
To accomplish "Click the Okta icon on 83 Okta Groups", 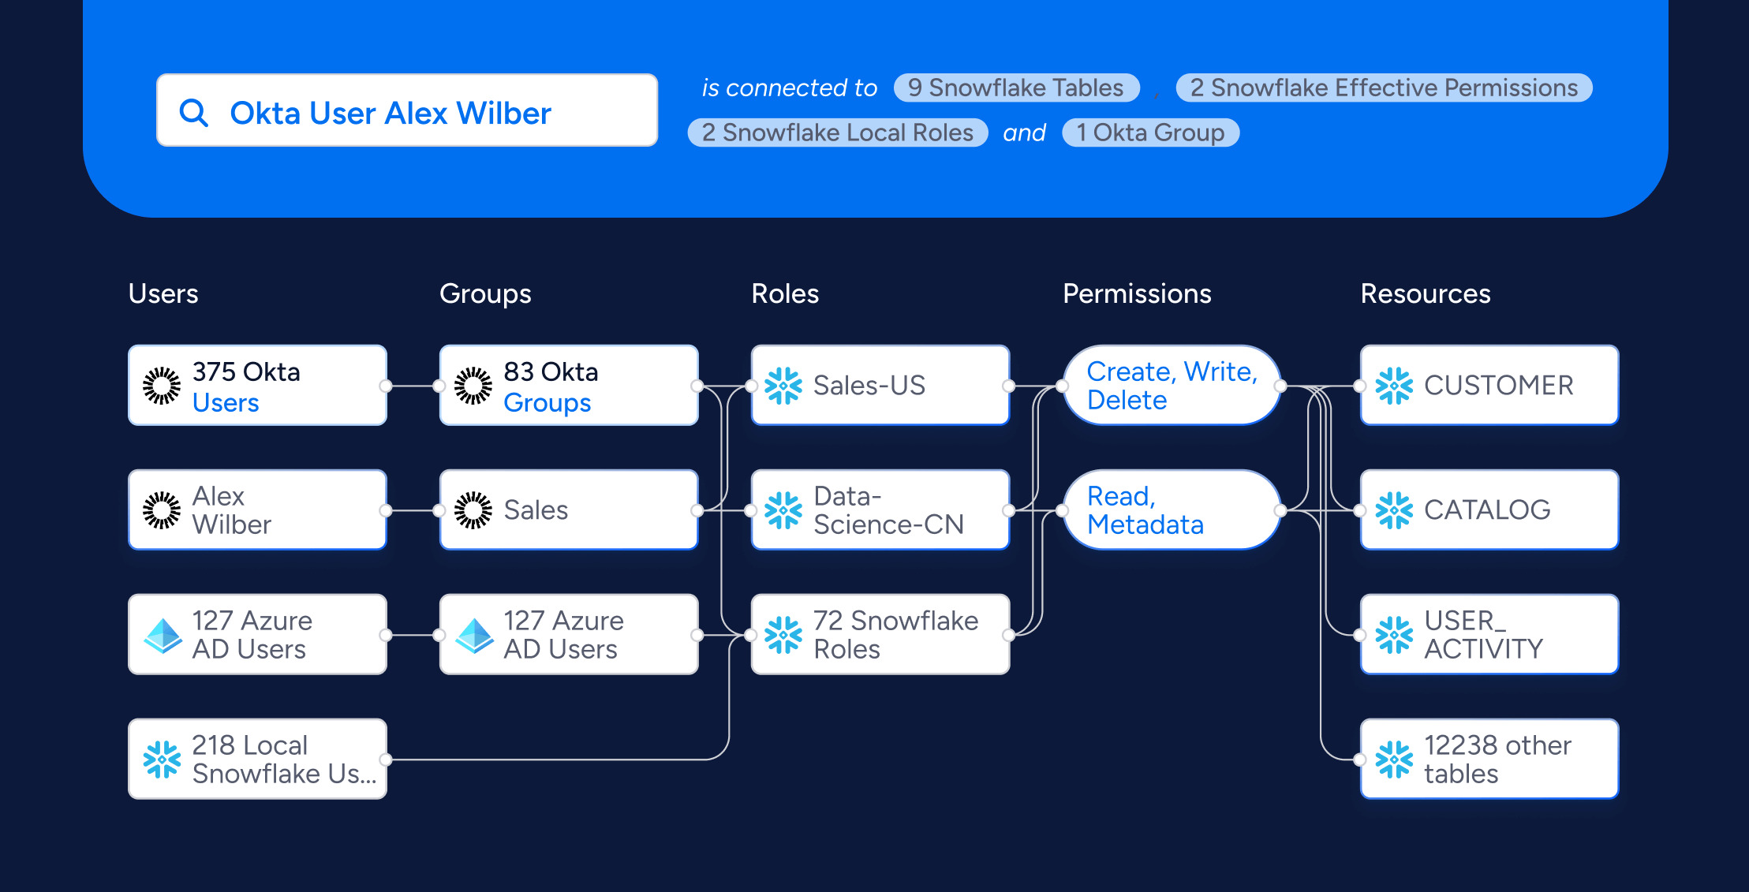I will click(473, 386).
